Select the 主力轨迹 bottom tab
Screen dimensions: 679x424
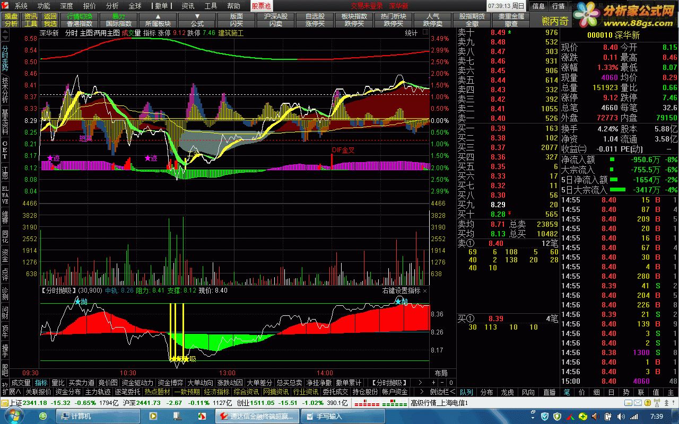coord(98,392)
